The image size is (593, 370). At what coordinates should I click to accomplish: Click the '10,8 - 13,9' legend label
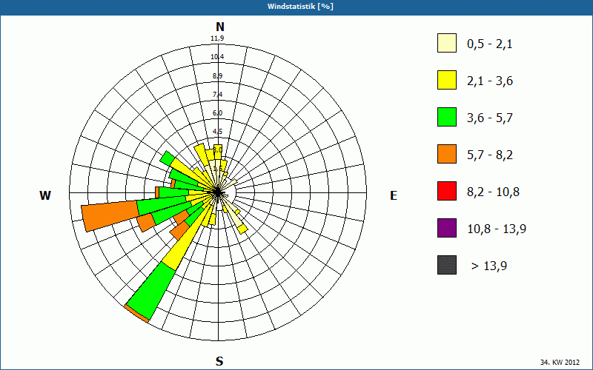(x=497, y=229)
